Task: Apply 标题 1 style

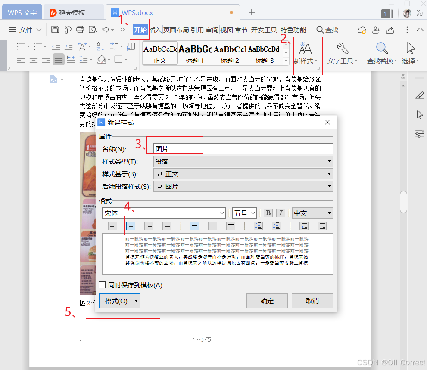Action: pos(195,53)
